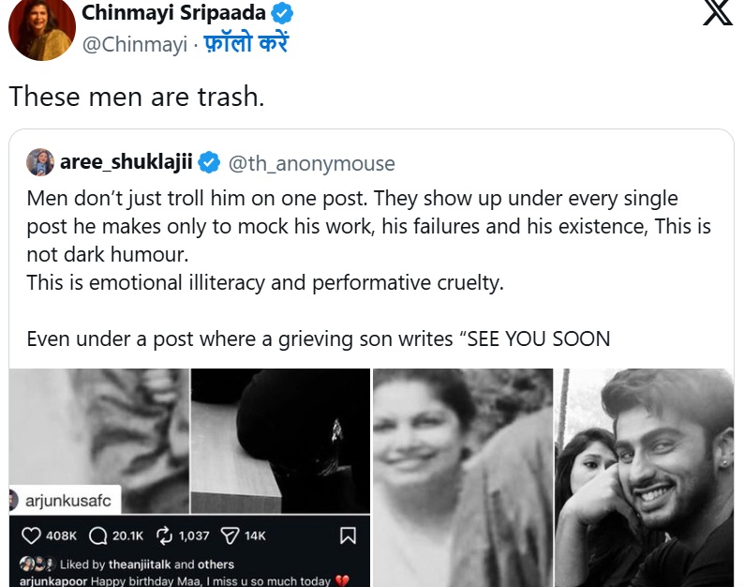Click the @Chinmayi handle
The height and width of the screenshot is (587, 744).
click(135, 44)
